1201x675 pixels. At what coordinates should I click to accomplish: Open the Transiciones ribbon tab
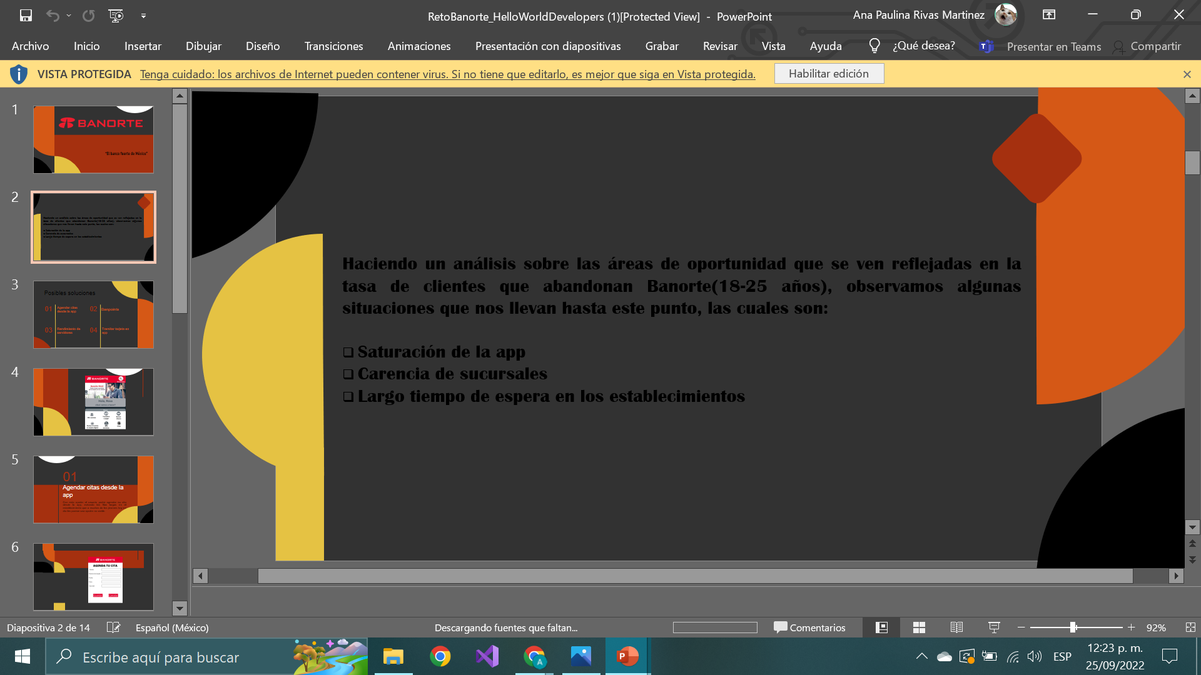point(333,46)
